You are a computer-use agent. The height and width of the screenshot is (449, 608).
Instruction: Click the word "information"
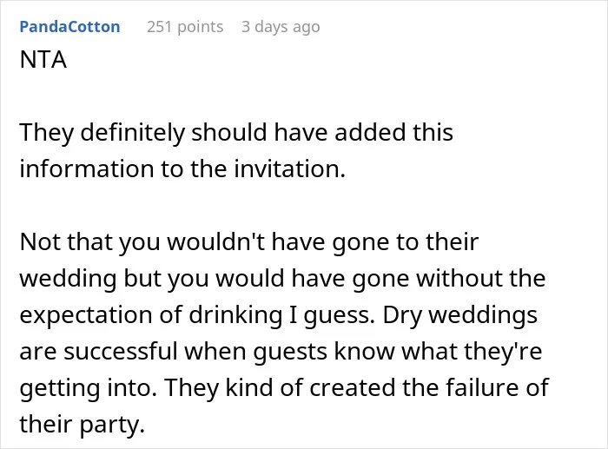tap(87, 169)
